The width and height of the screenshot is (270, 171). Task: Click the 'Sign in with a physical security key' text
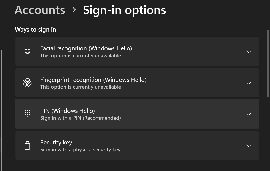[80, 150]
